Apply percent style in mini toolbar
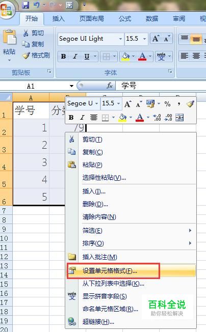 [167, 104]
